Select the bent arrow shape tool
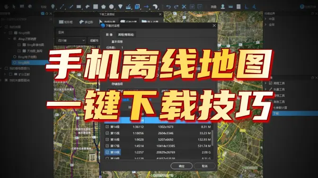318x178 pixels. point(88,7)
